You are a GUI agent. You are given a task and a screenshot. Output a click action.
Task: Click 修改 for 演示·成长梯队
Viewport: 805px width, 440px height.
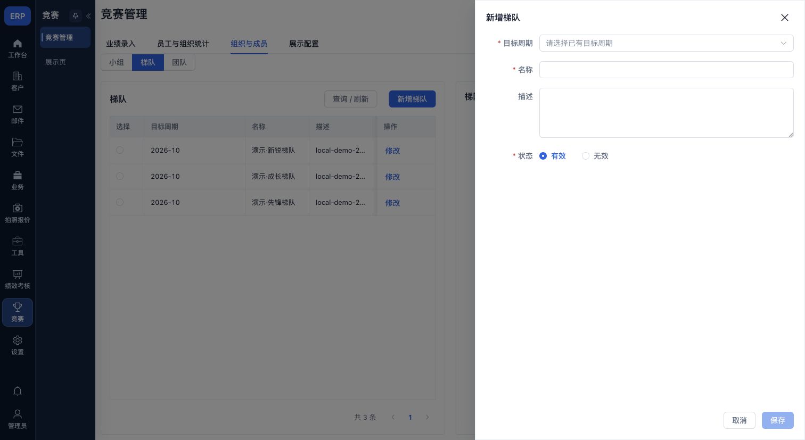click(392, 177)
